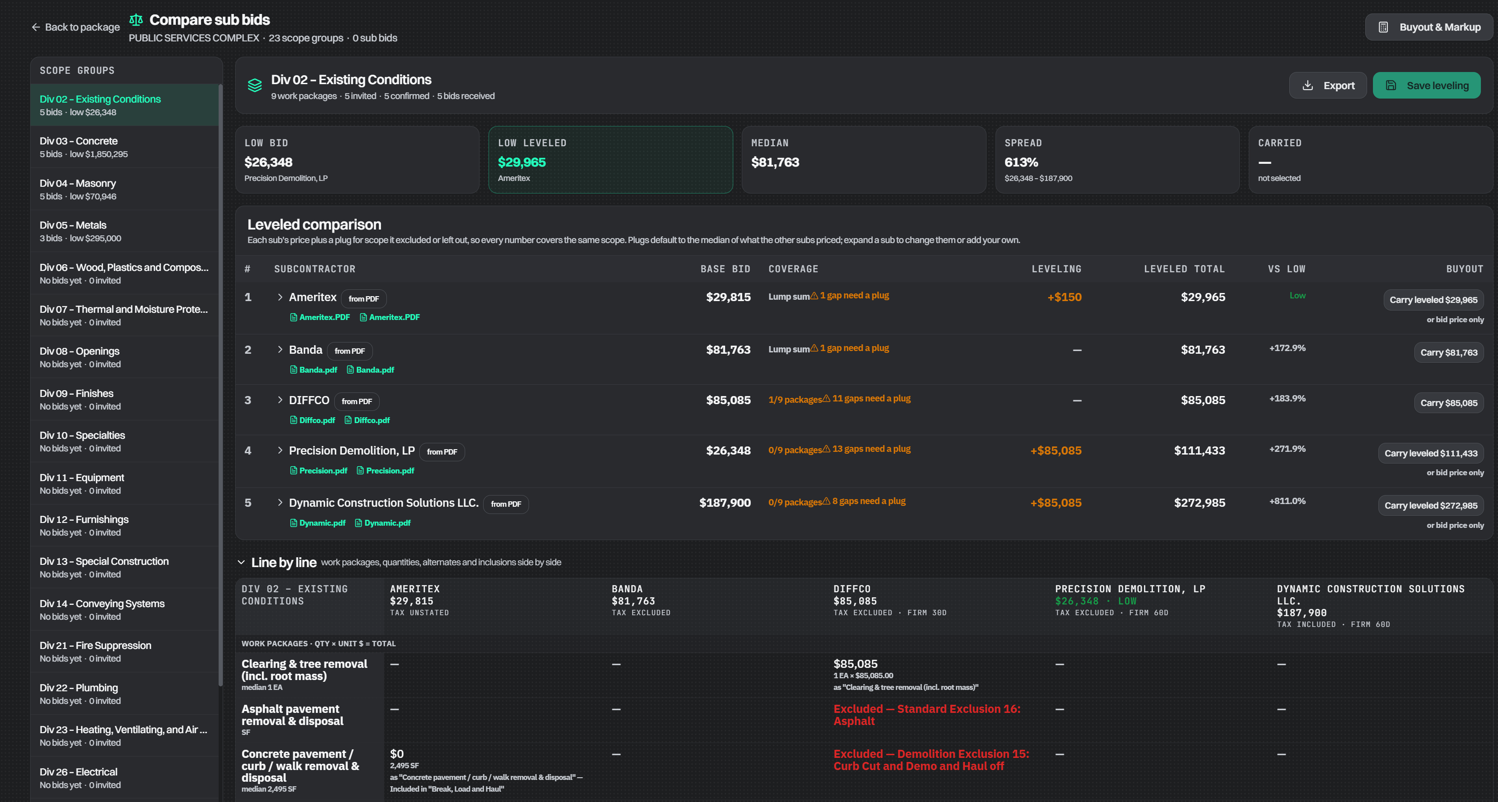Open Div 26 – Electrical scope group
Viewport: 1498px width, 802px height.
pyautogui.click(x=125, y=778)
